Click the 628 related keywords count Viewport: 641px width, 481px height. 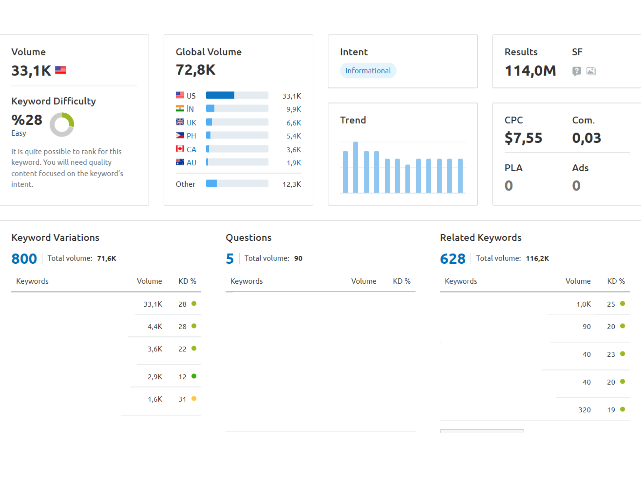point(453,259)
